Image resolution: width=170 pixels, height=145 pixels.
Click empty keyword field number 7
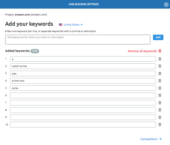(x=83, y=103)
